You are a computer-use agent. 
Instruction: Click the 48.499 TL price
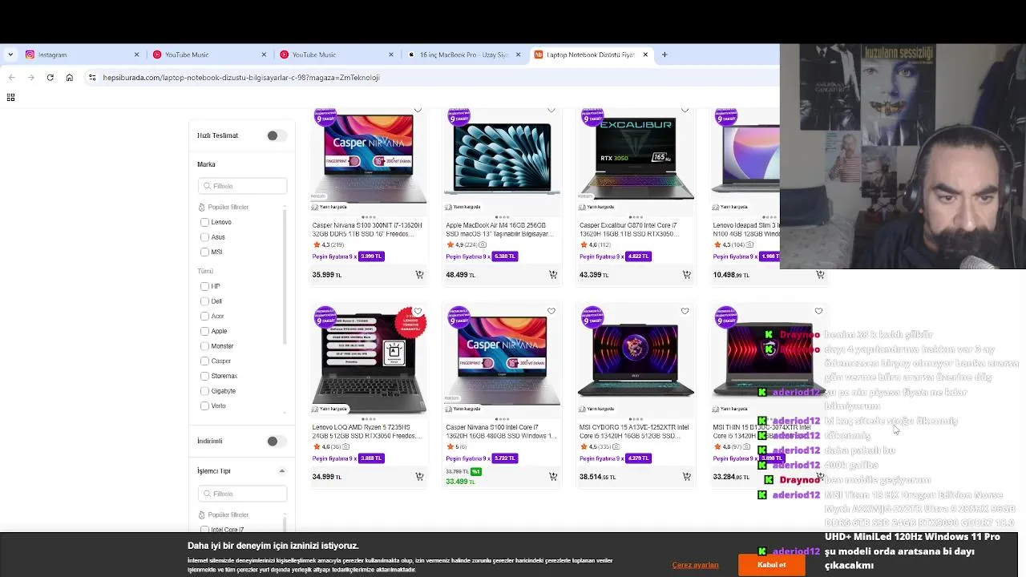tap(460, 275)
